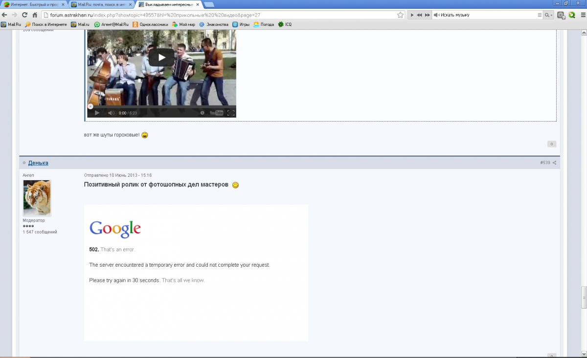Click the small play button in video controls
587x358 pixels.
[97, 113]
